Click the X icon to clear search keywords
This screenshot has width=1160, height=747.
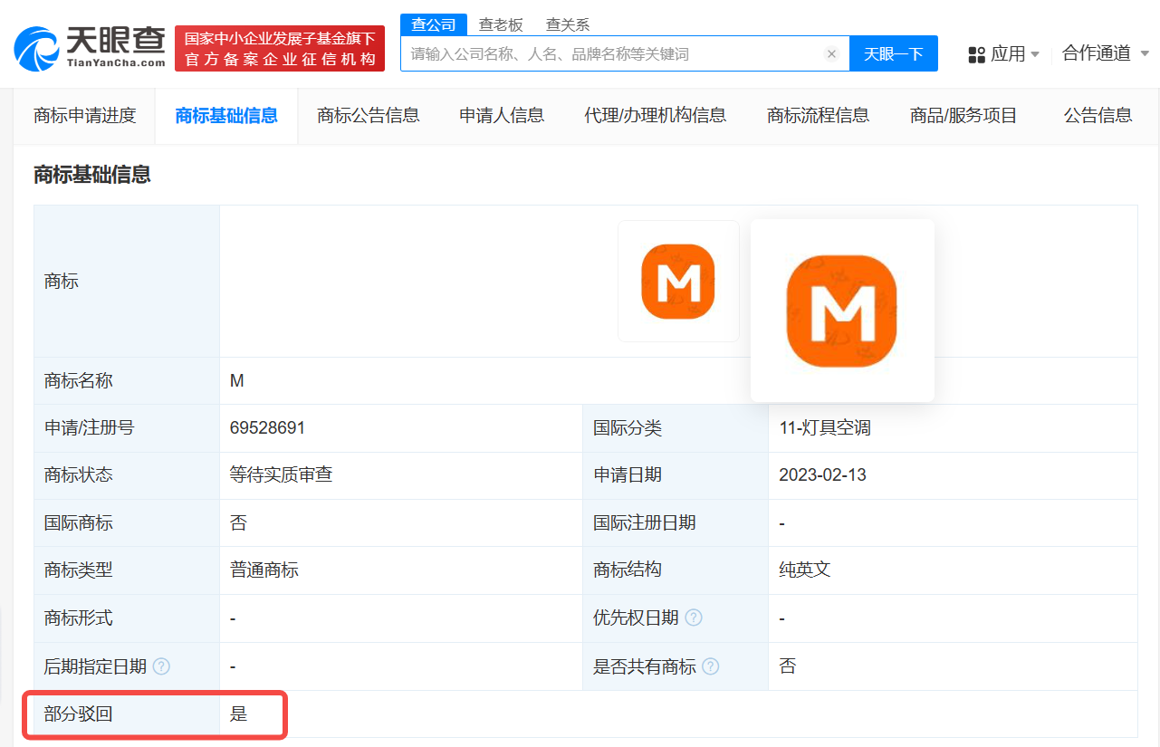[x=831, y=53]
